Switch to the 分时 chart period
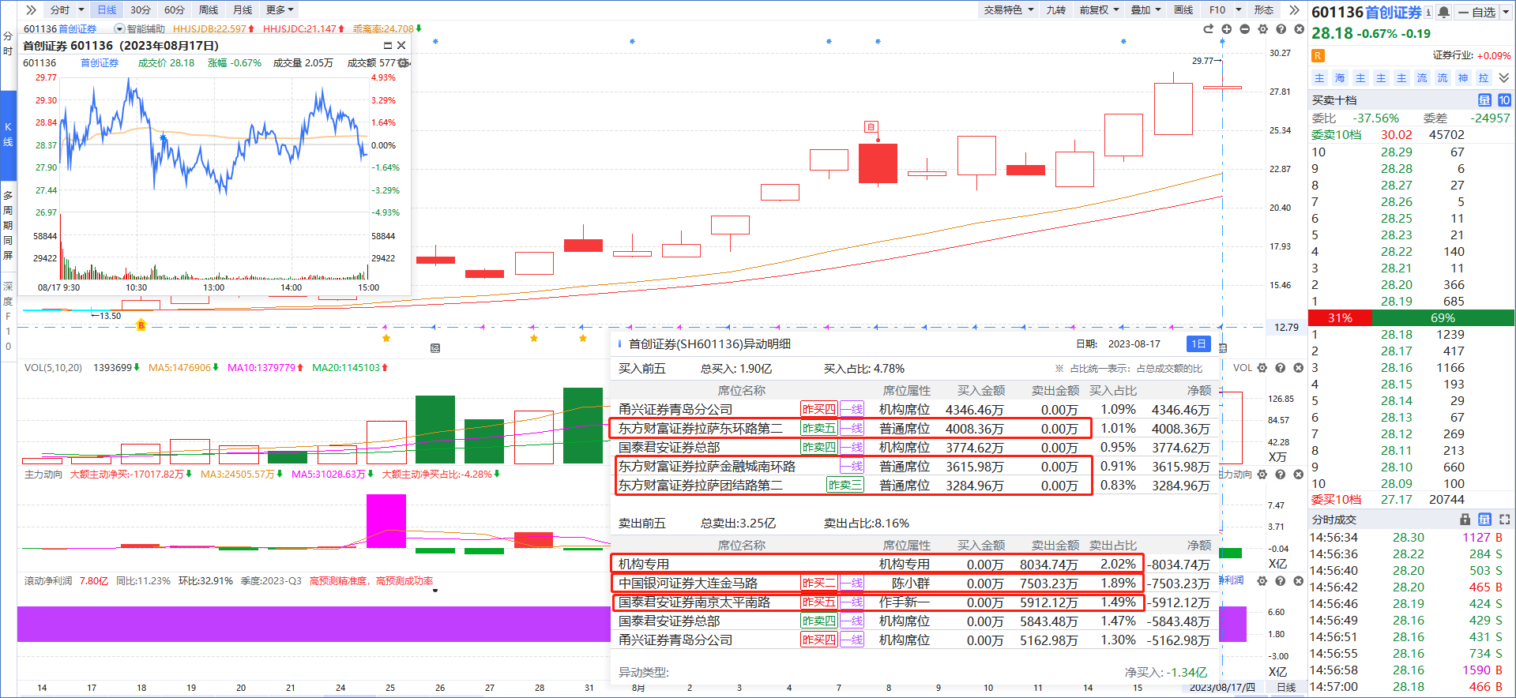The height and width of the screenshot is (698, 1516). click(x=59, y=9)
